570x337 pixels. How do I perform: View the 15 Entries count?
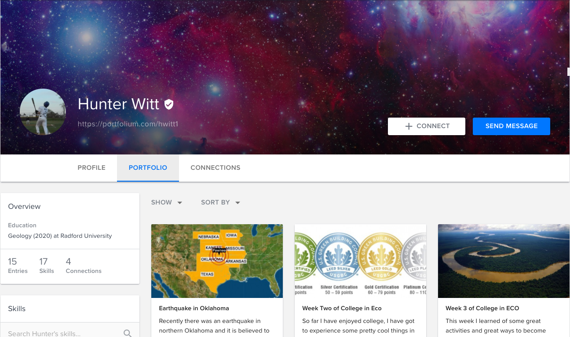[18, 265]
